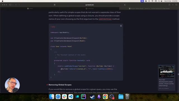
Task: Launch Steam from the Dock
Action: pos(92,97)
